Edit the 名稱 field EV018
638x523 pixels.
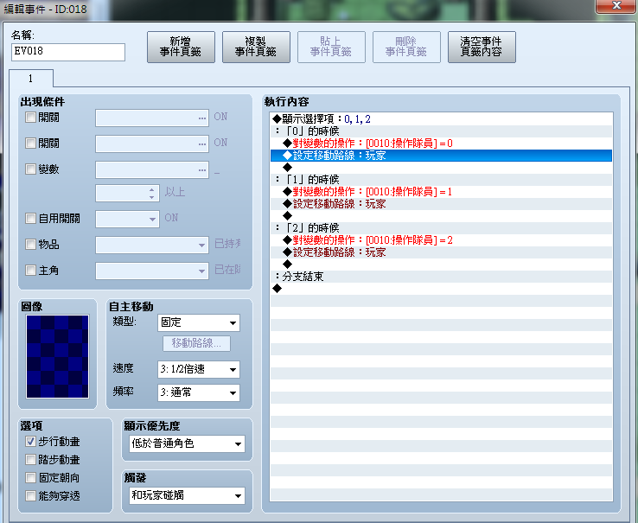(x=68, y=52)
